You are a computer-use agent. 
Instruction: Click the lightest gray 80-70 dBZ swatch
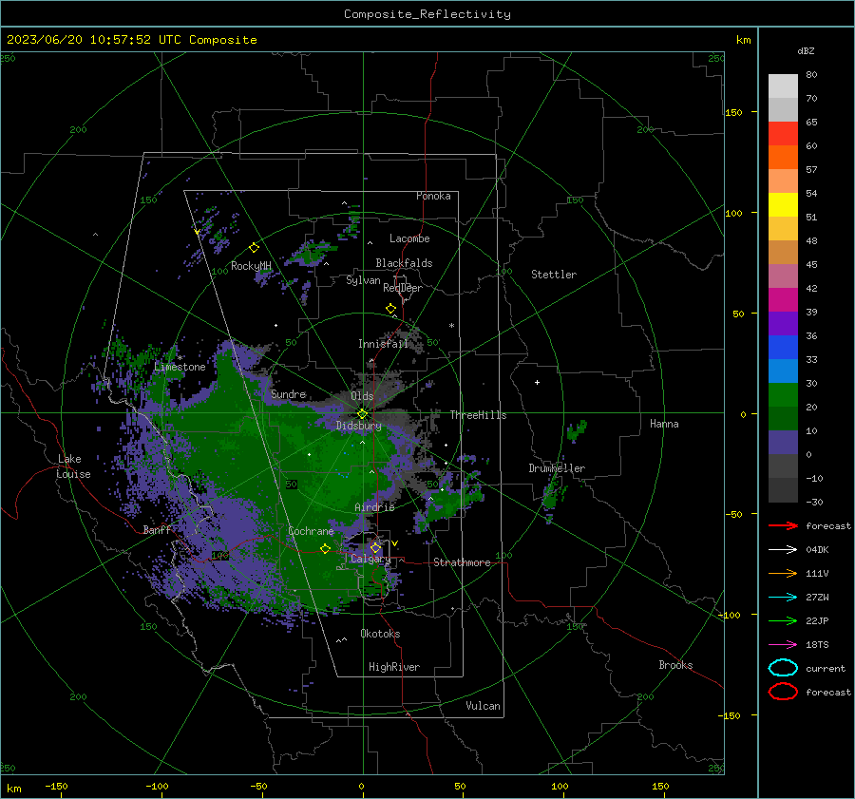tap(783, 86)
